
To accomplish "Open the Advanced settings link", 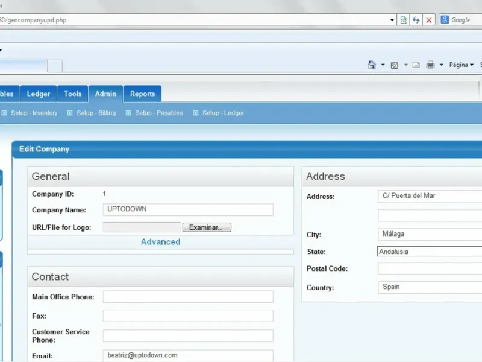I will [160, 242].
